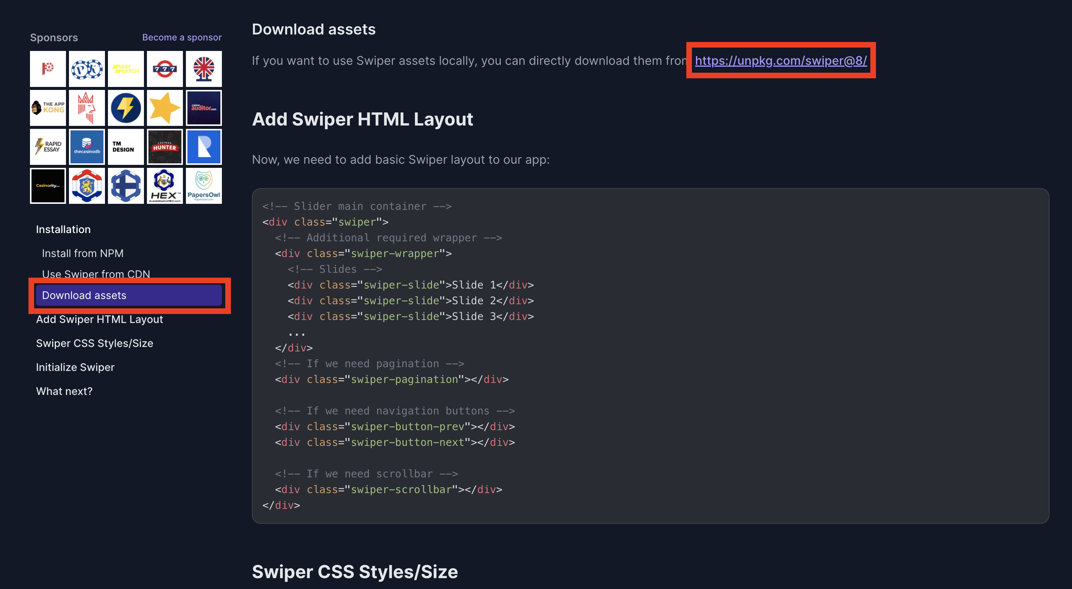Click the PapersOwl sponsor logo
This screenshot has height=589, width=1072.
tap(204, 185)
